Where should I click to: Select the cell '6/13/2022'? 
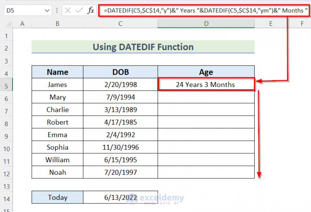(120, 197)
